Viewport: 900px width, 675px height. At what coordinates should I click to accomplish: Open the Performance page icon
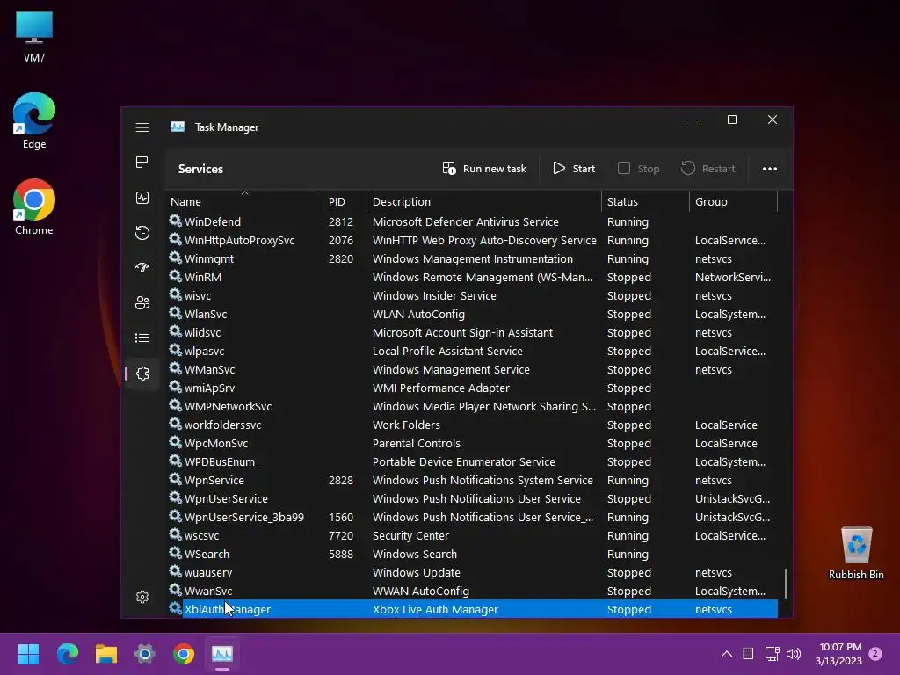click(142, 198)
